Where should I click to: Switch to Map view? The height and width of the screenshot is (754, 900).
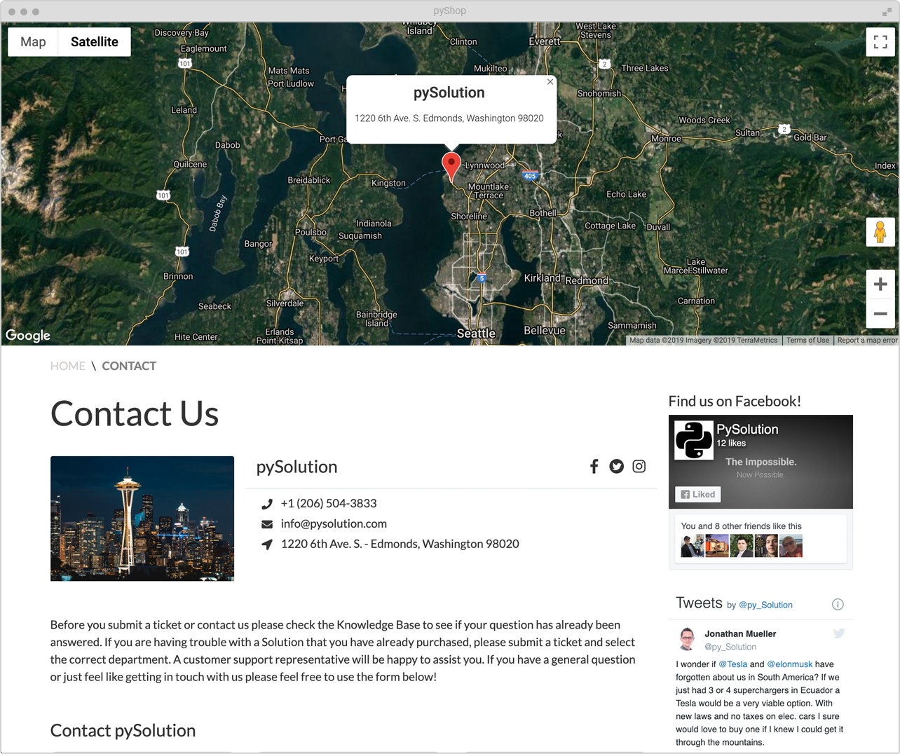[x=33, y=42]
